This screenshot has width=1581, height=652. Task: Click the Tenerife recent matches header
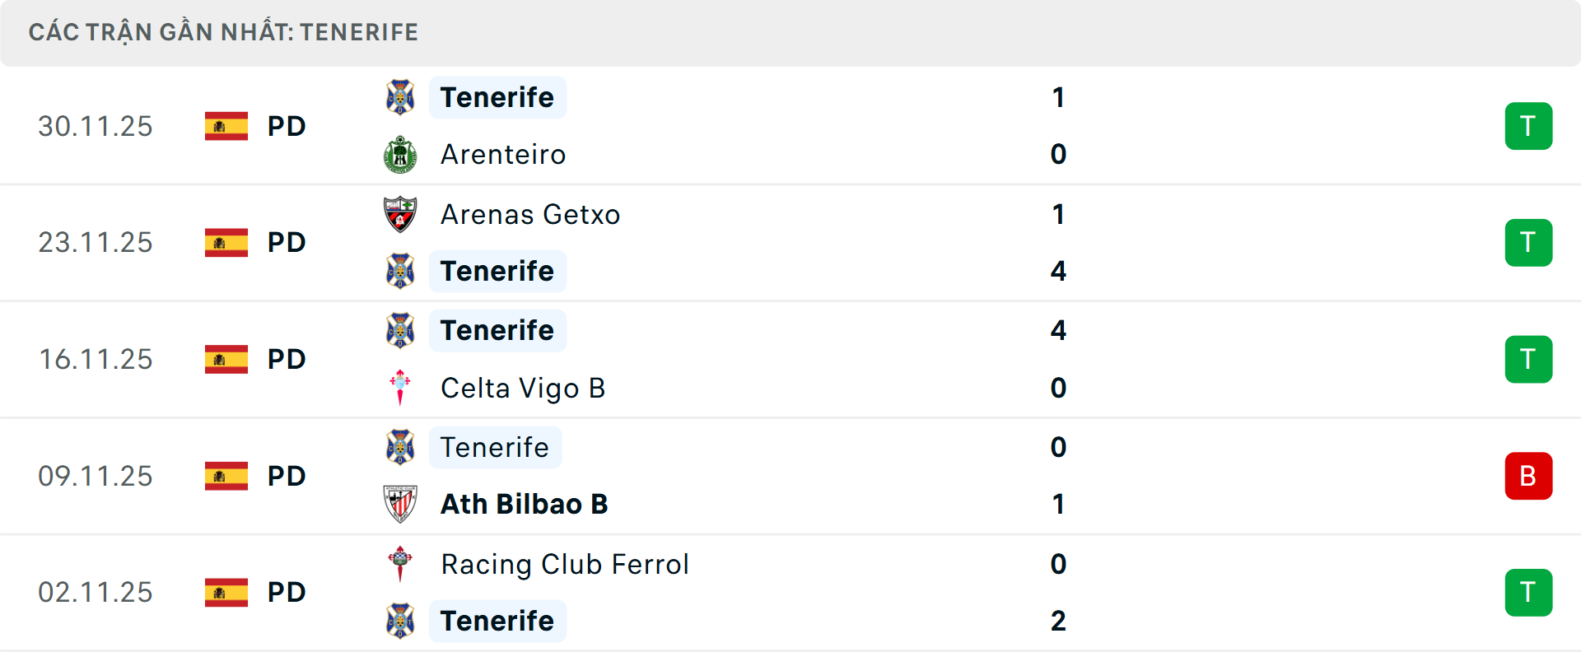tap(223, 32)
